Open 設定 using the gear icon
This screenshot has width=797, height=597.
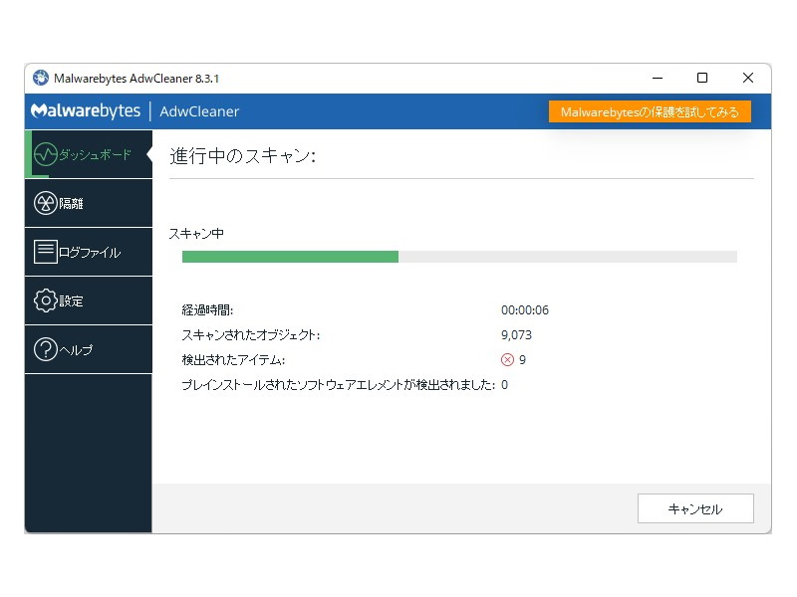45,300
